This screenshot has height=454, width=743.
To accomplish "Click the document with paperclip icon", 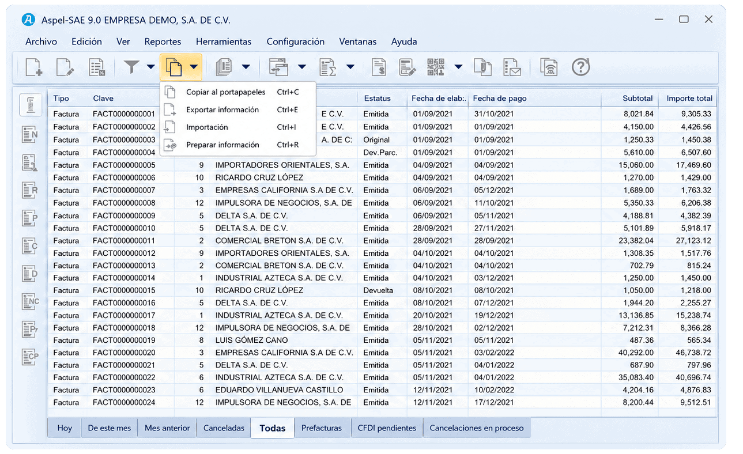I will click(482, 67).
